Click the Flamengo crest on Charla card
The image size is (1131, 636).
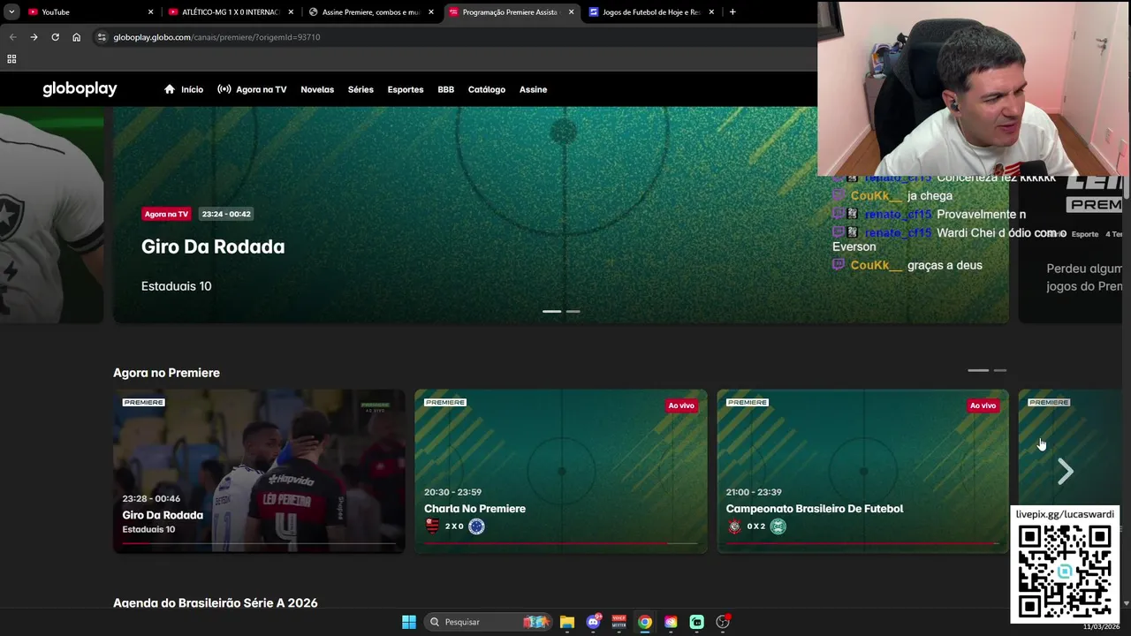coord(432,526)
